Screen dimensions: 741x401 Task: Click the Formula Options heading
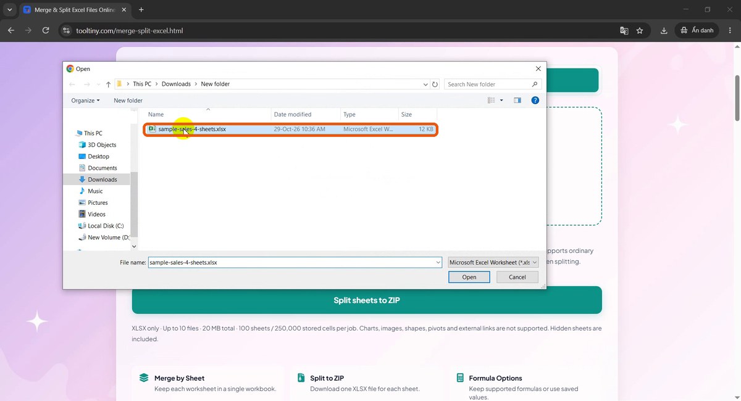tap(495, 378)
